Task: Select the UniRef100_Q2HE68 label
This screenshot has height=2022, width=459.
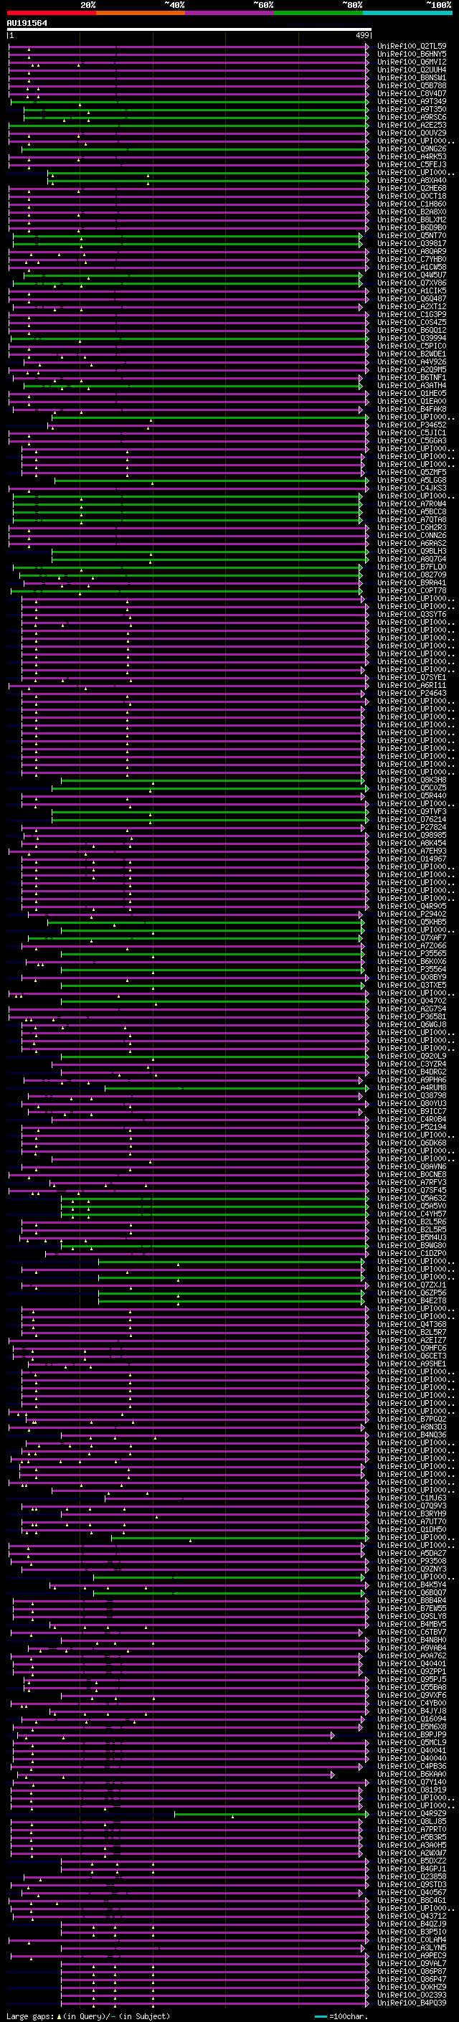Action: pos(412,189)
